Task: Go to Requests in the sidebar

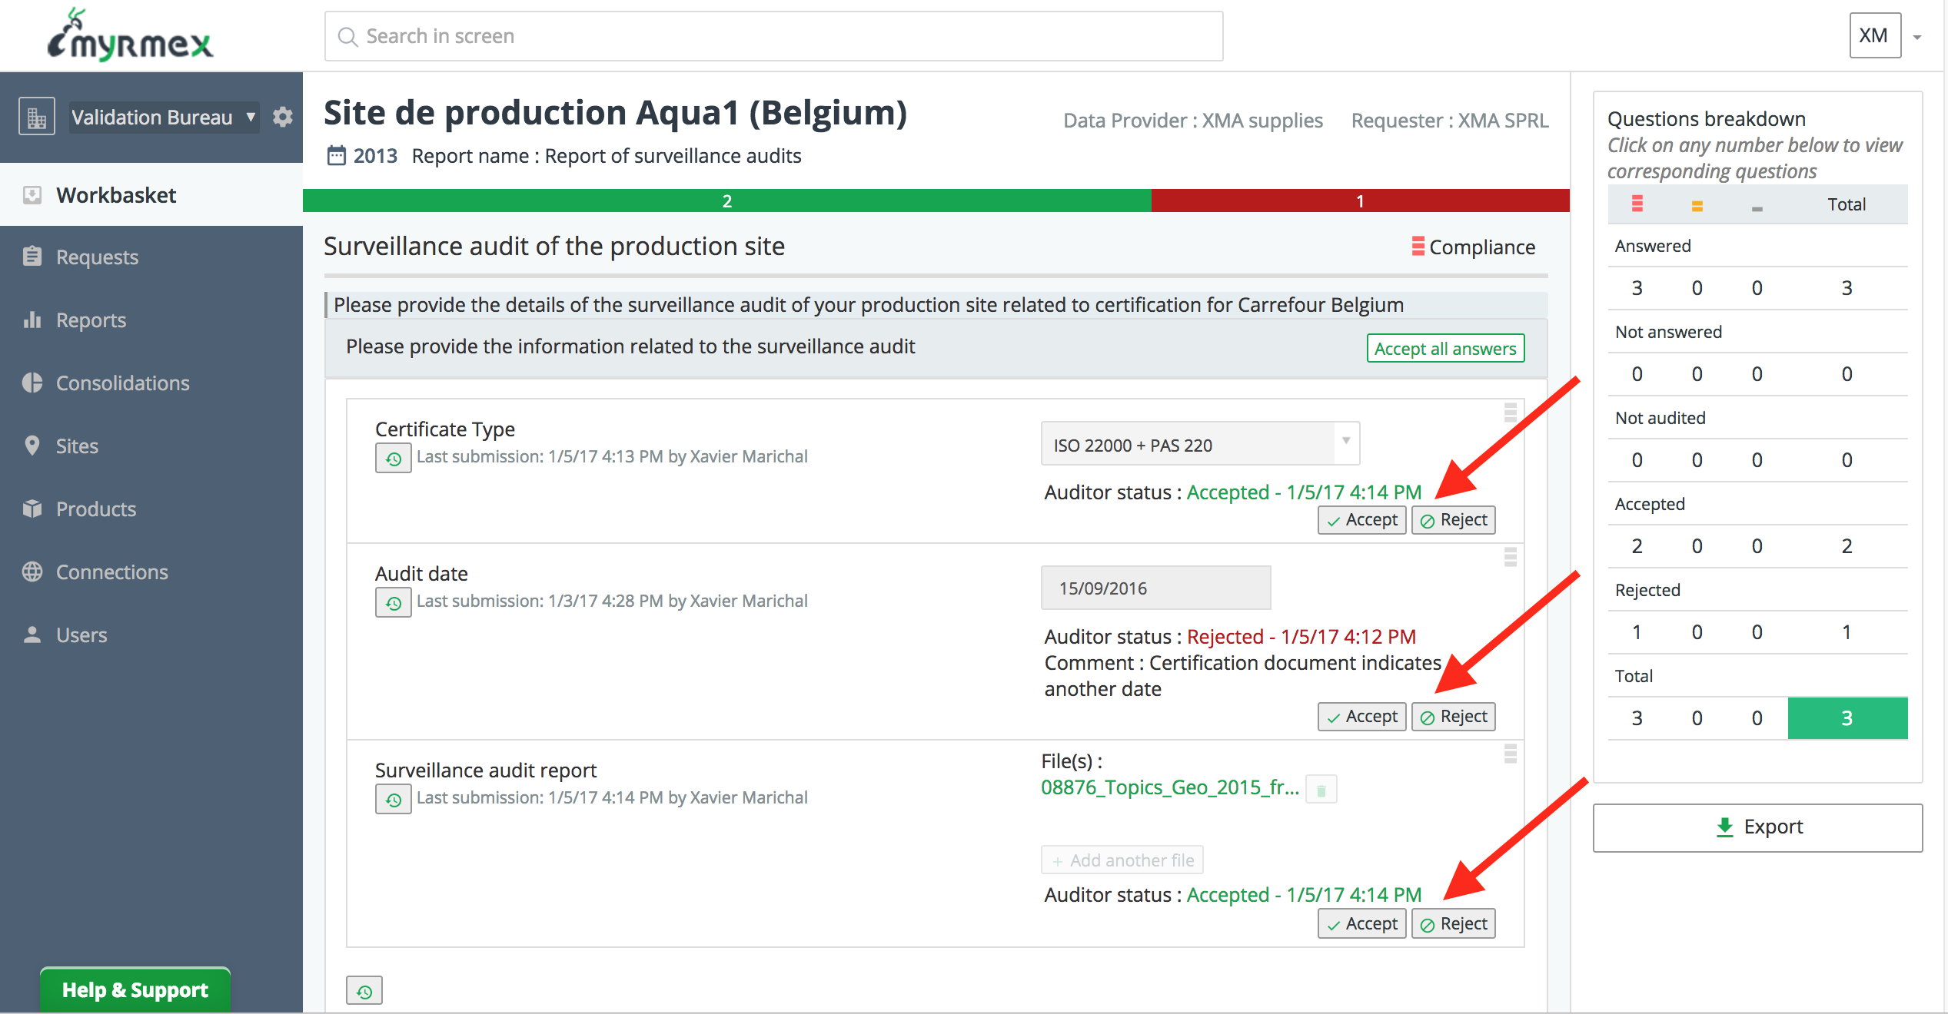Action: (97, 257)
